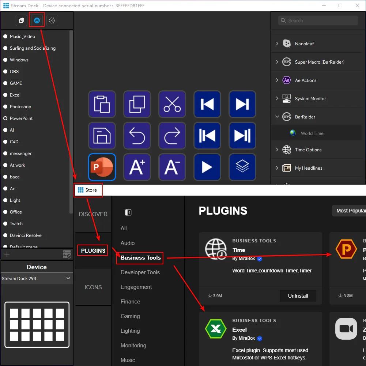The image size is (366, 366).
Task: Select the Excel scene radio button
Action: tap(5, 95)
